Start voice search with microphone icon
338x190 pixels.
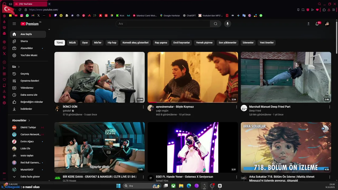[227, 24]
